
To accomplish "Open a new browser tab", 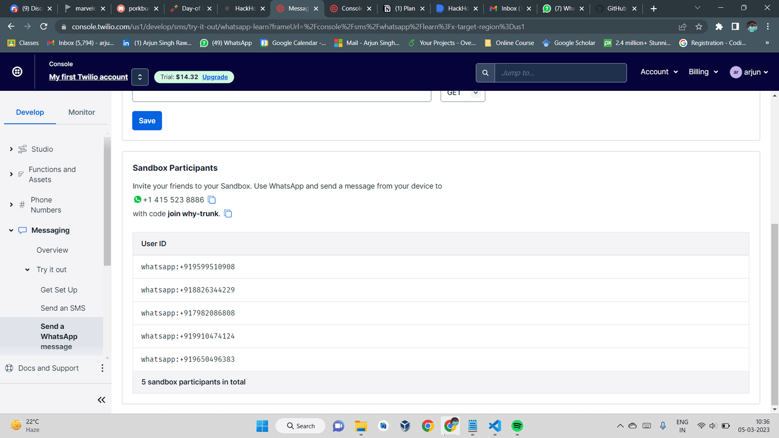I will (x=653, y=9).
